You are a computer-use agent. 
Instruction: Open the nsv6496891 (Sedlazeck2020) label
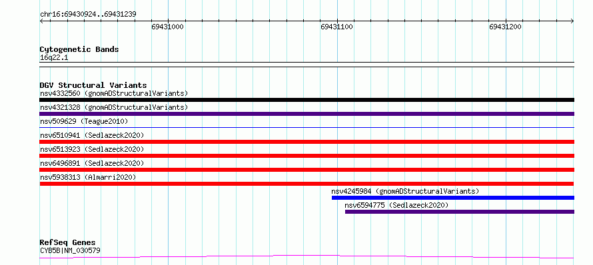point(92,163)
